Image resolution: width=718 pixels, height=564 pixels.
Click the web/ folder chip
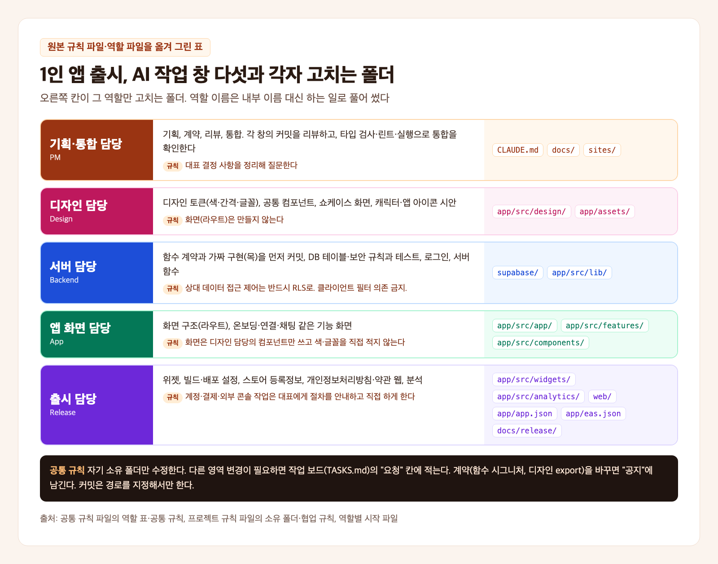click(602, 397)
